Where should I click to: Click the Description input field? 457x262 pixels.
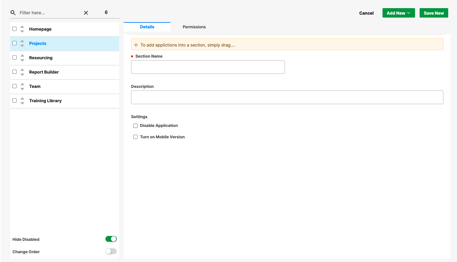287,97
